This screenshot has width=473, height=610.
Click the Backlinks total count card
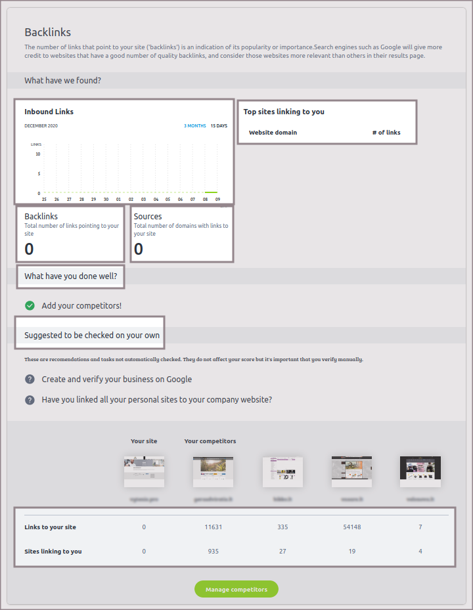pyautogui.click(x=71, y=234)
